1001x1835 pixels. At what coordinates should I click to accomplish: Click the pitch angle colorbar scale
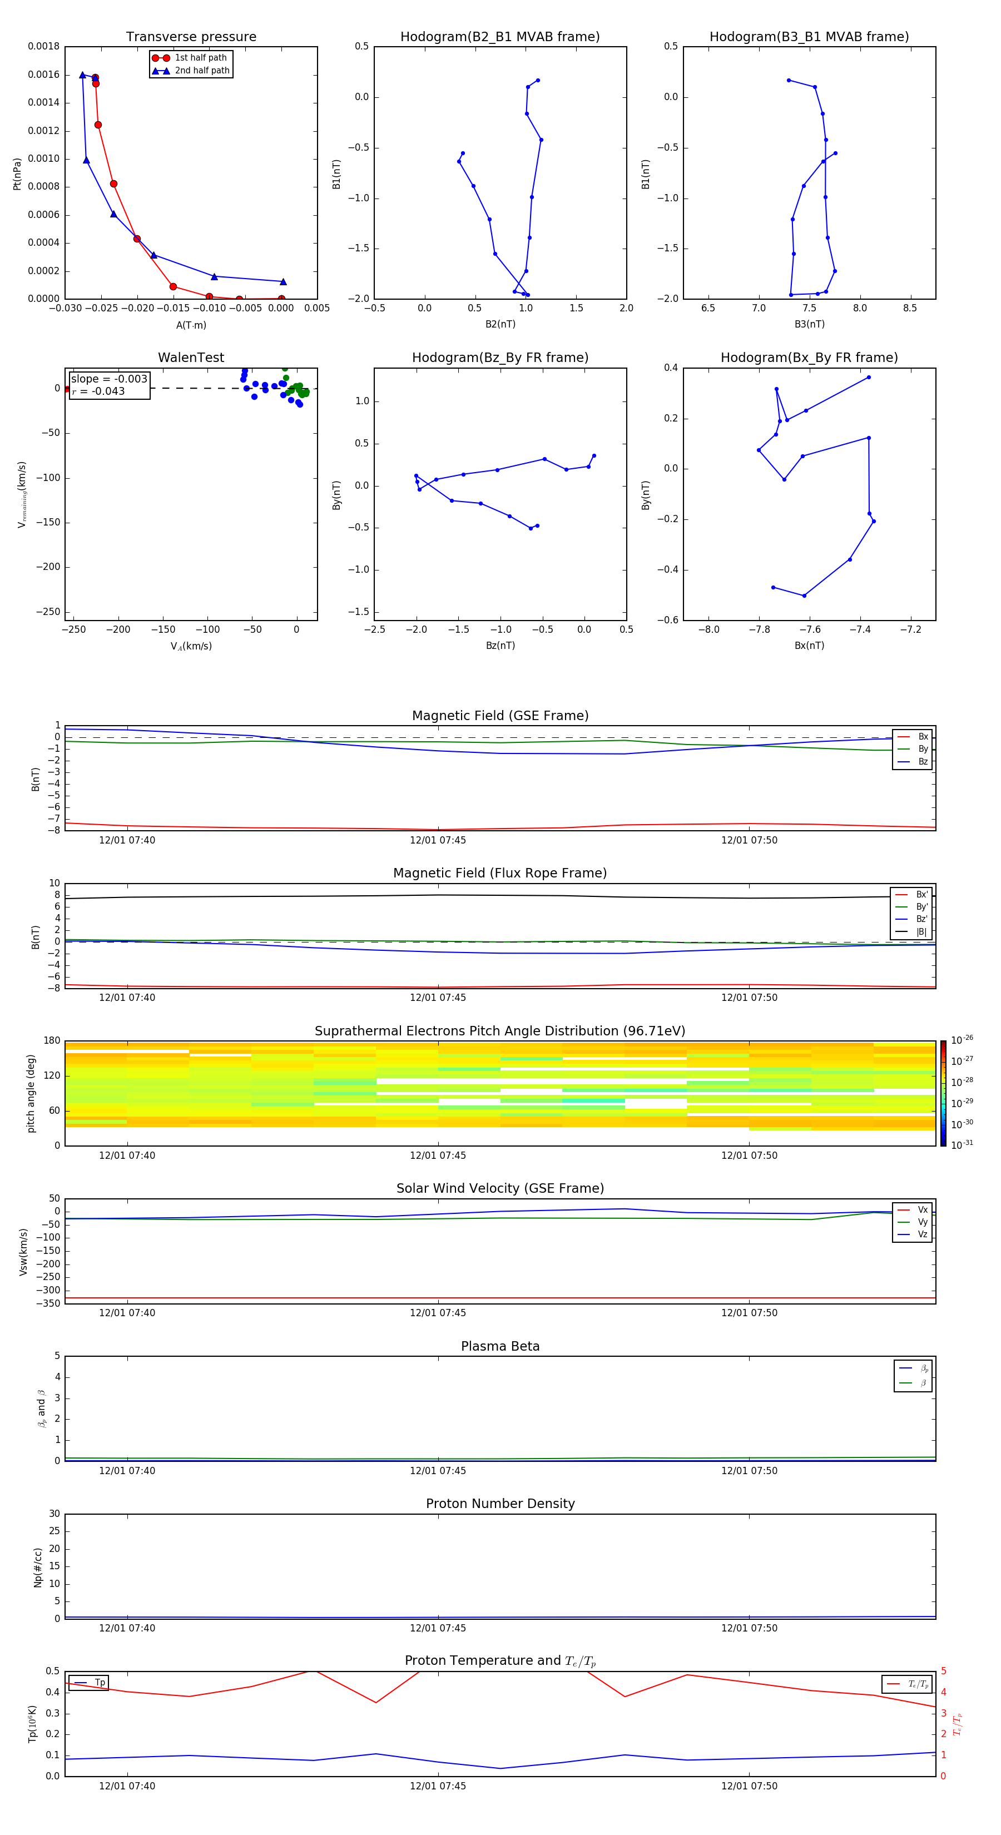pos(943,1093)
